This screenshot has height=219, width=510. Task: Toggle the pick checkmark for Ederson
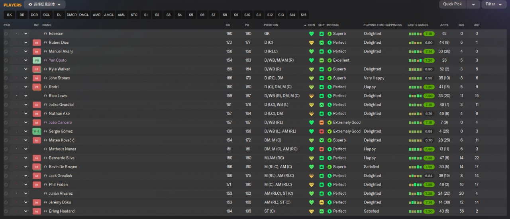point(6,34)
